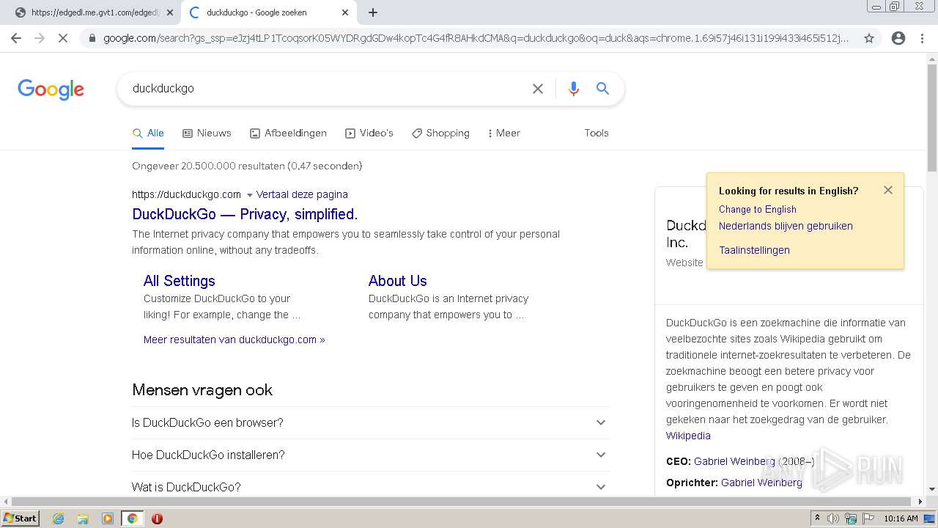Click the address bar URL
Viewport: 938px width, 528px height.
pos(476,38)
